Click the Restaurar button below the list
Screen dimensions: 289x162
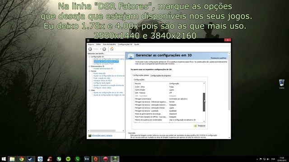(200, 126)
